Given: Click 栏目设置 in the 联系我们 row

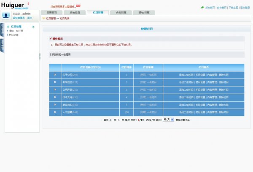Looking at the screenshot, I should [x=200, y=105].
